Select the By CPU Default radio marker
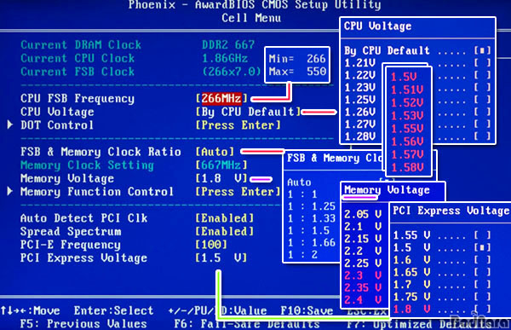 pos(482,50)
